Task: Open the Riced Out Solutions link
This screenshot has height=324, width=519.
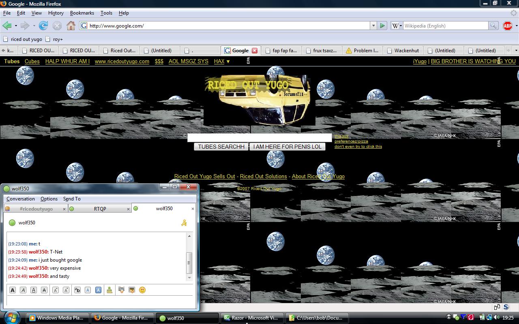Action: click(263, 177)
